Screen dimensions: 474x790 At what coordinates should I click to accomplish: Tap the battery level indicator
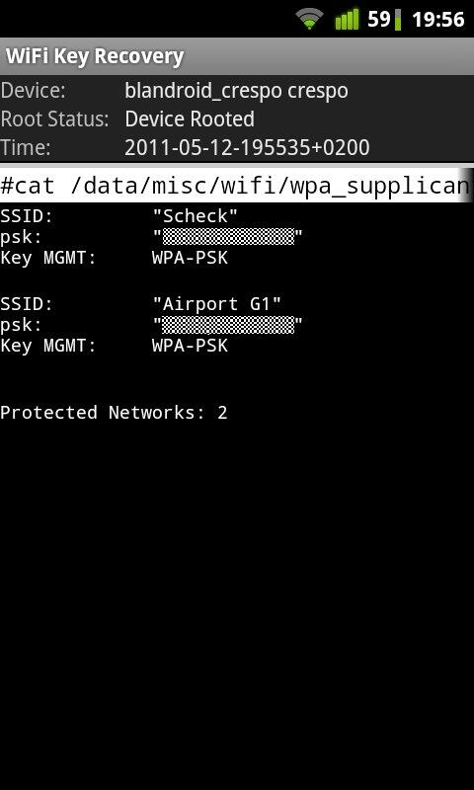point(398,20)
